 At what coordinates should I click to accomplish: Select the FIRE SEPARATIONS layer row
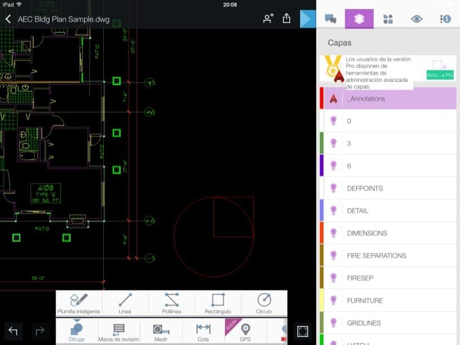click(389, 256)
